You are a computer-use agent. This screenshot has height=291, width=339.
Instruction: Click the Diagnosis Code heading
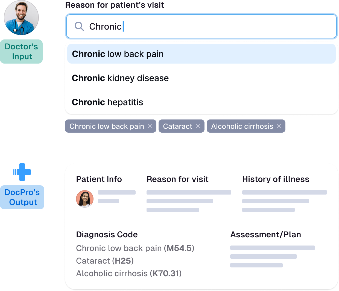(107, 235)
